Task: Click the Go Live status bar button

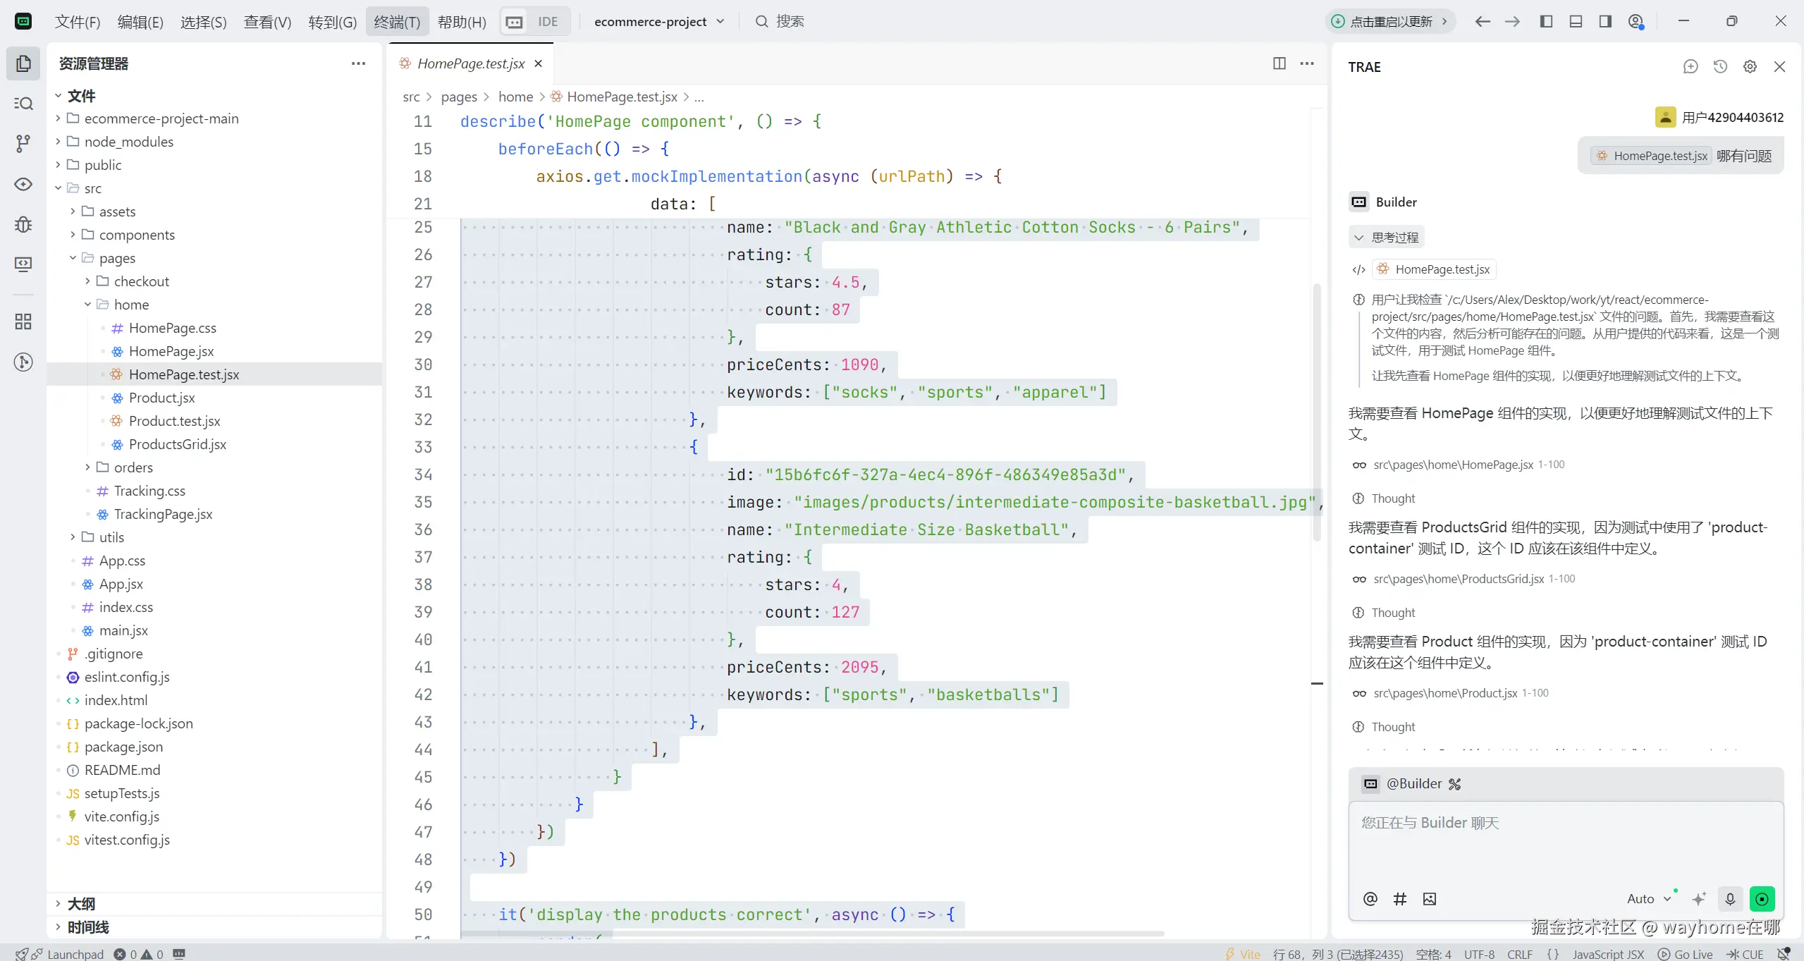Action: 1686,953
